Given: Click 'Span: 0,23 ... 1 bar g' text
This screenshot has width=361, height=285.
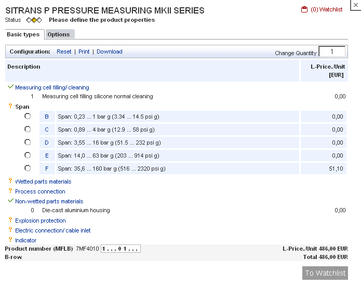Looking at the screenshot, I should [109, 116].
